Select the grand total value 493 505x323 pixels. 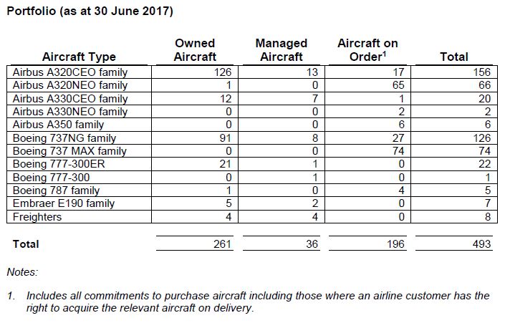pyautogui.click(x=481, y=244)
